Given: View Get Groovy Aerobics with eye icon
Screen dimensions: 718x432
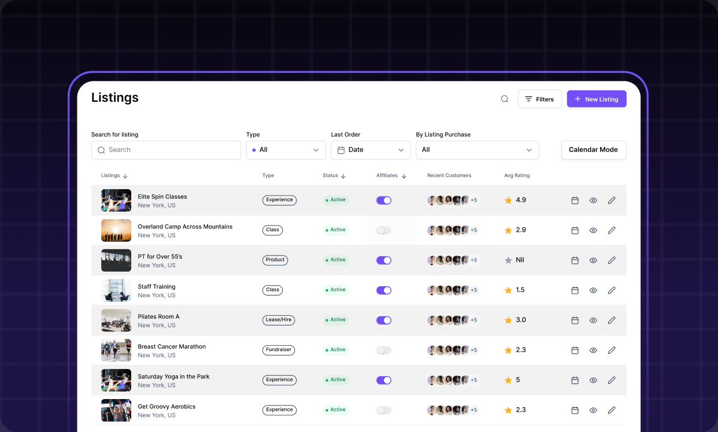Looking at the screenshot, I should (593, 410).
